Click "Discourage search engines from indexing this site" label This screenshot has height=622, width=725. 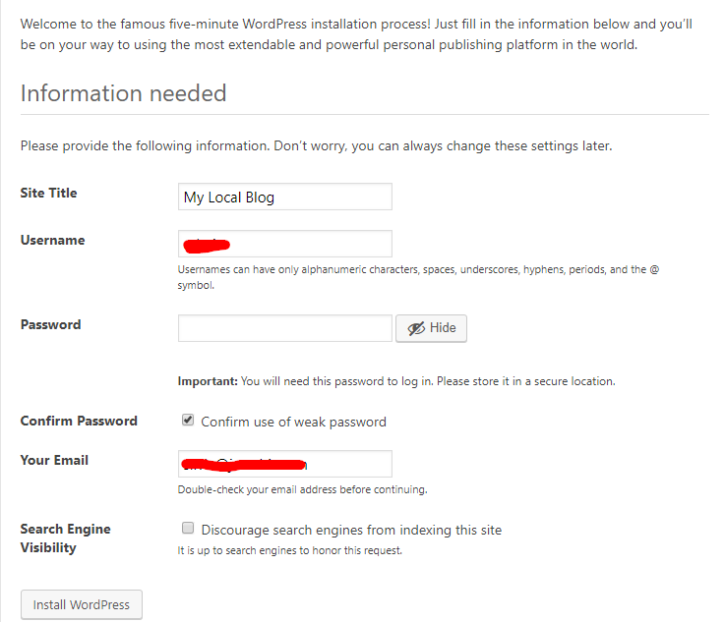pyautogui.click(x=351, y=530)
